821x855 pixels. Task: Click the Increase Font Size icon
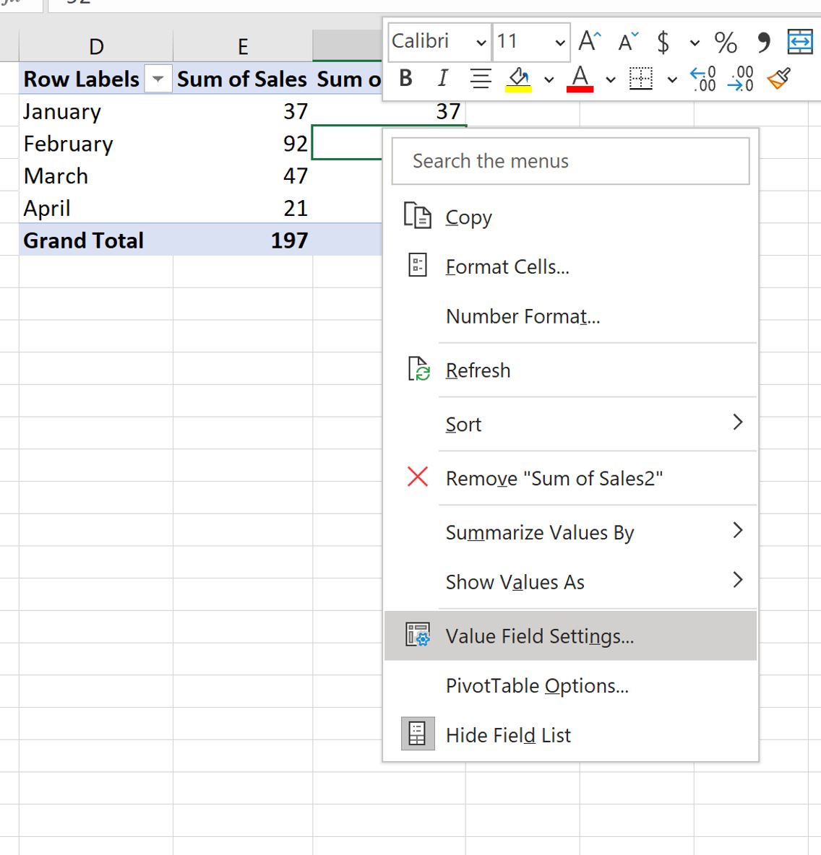pos(587,42)
